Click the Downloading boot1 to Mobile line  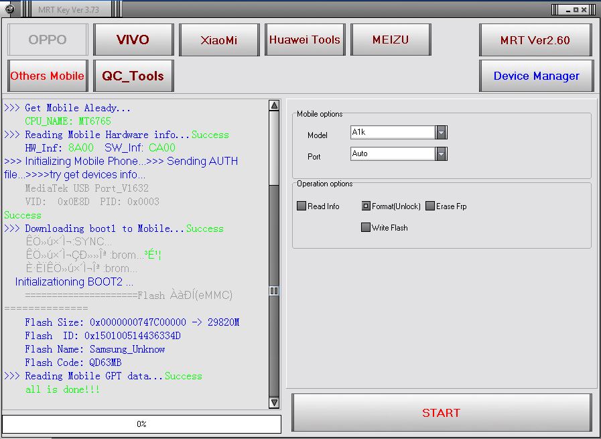114,229
